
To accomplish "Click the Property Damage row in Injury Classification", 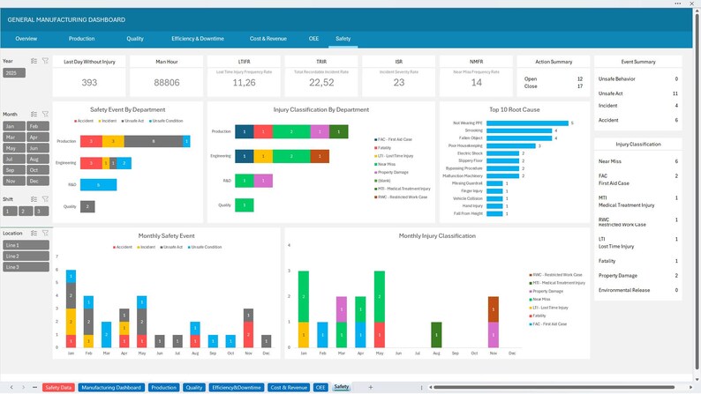I will point(638,276).
